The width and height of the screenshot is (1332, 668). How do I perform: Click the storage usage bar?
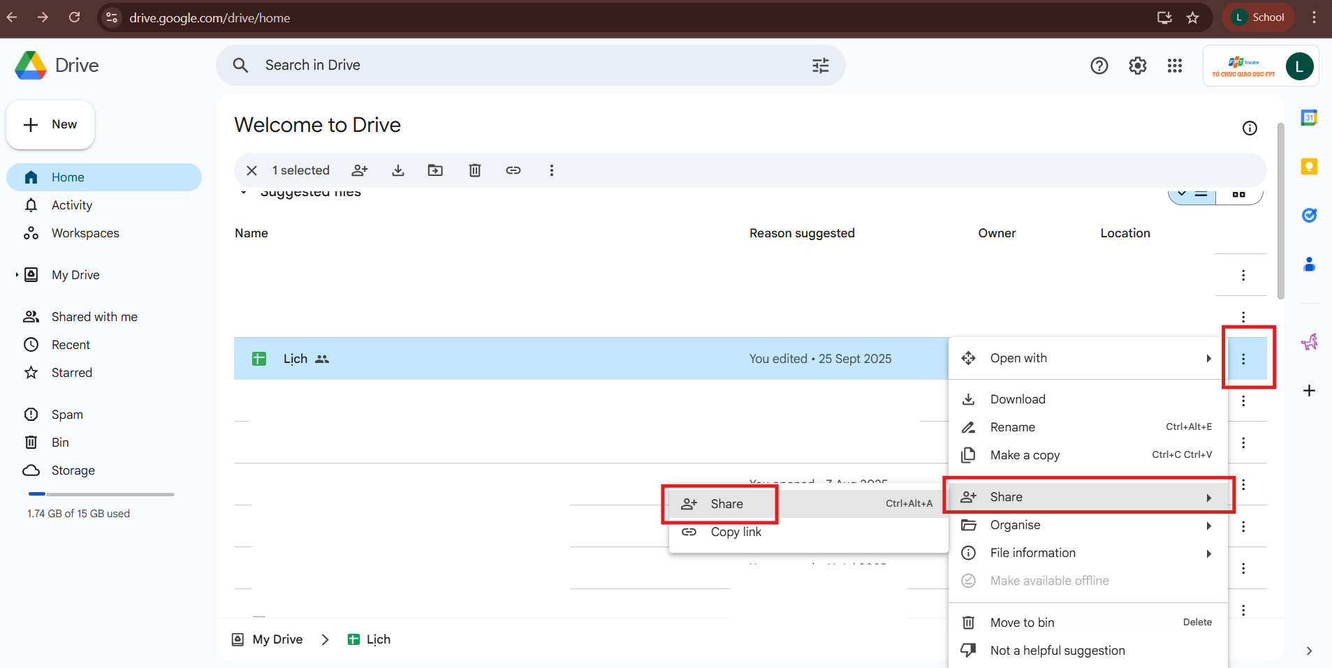[101, 494]
